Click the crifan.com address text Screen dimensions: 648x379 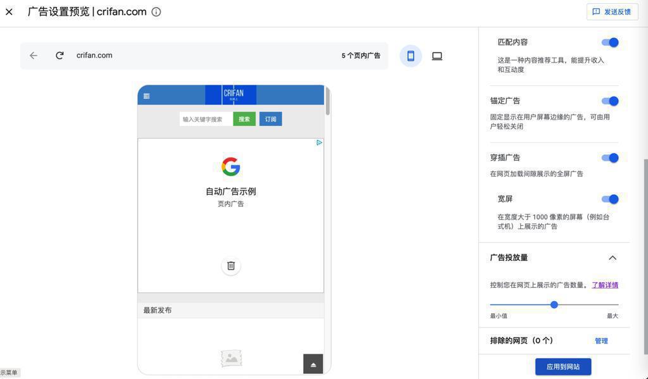tap(94, 56)
